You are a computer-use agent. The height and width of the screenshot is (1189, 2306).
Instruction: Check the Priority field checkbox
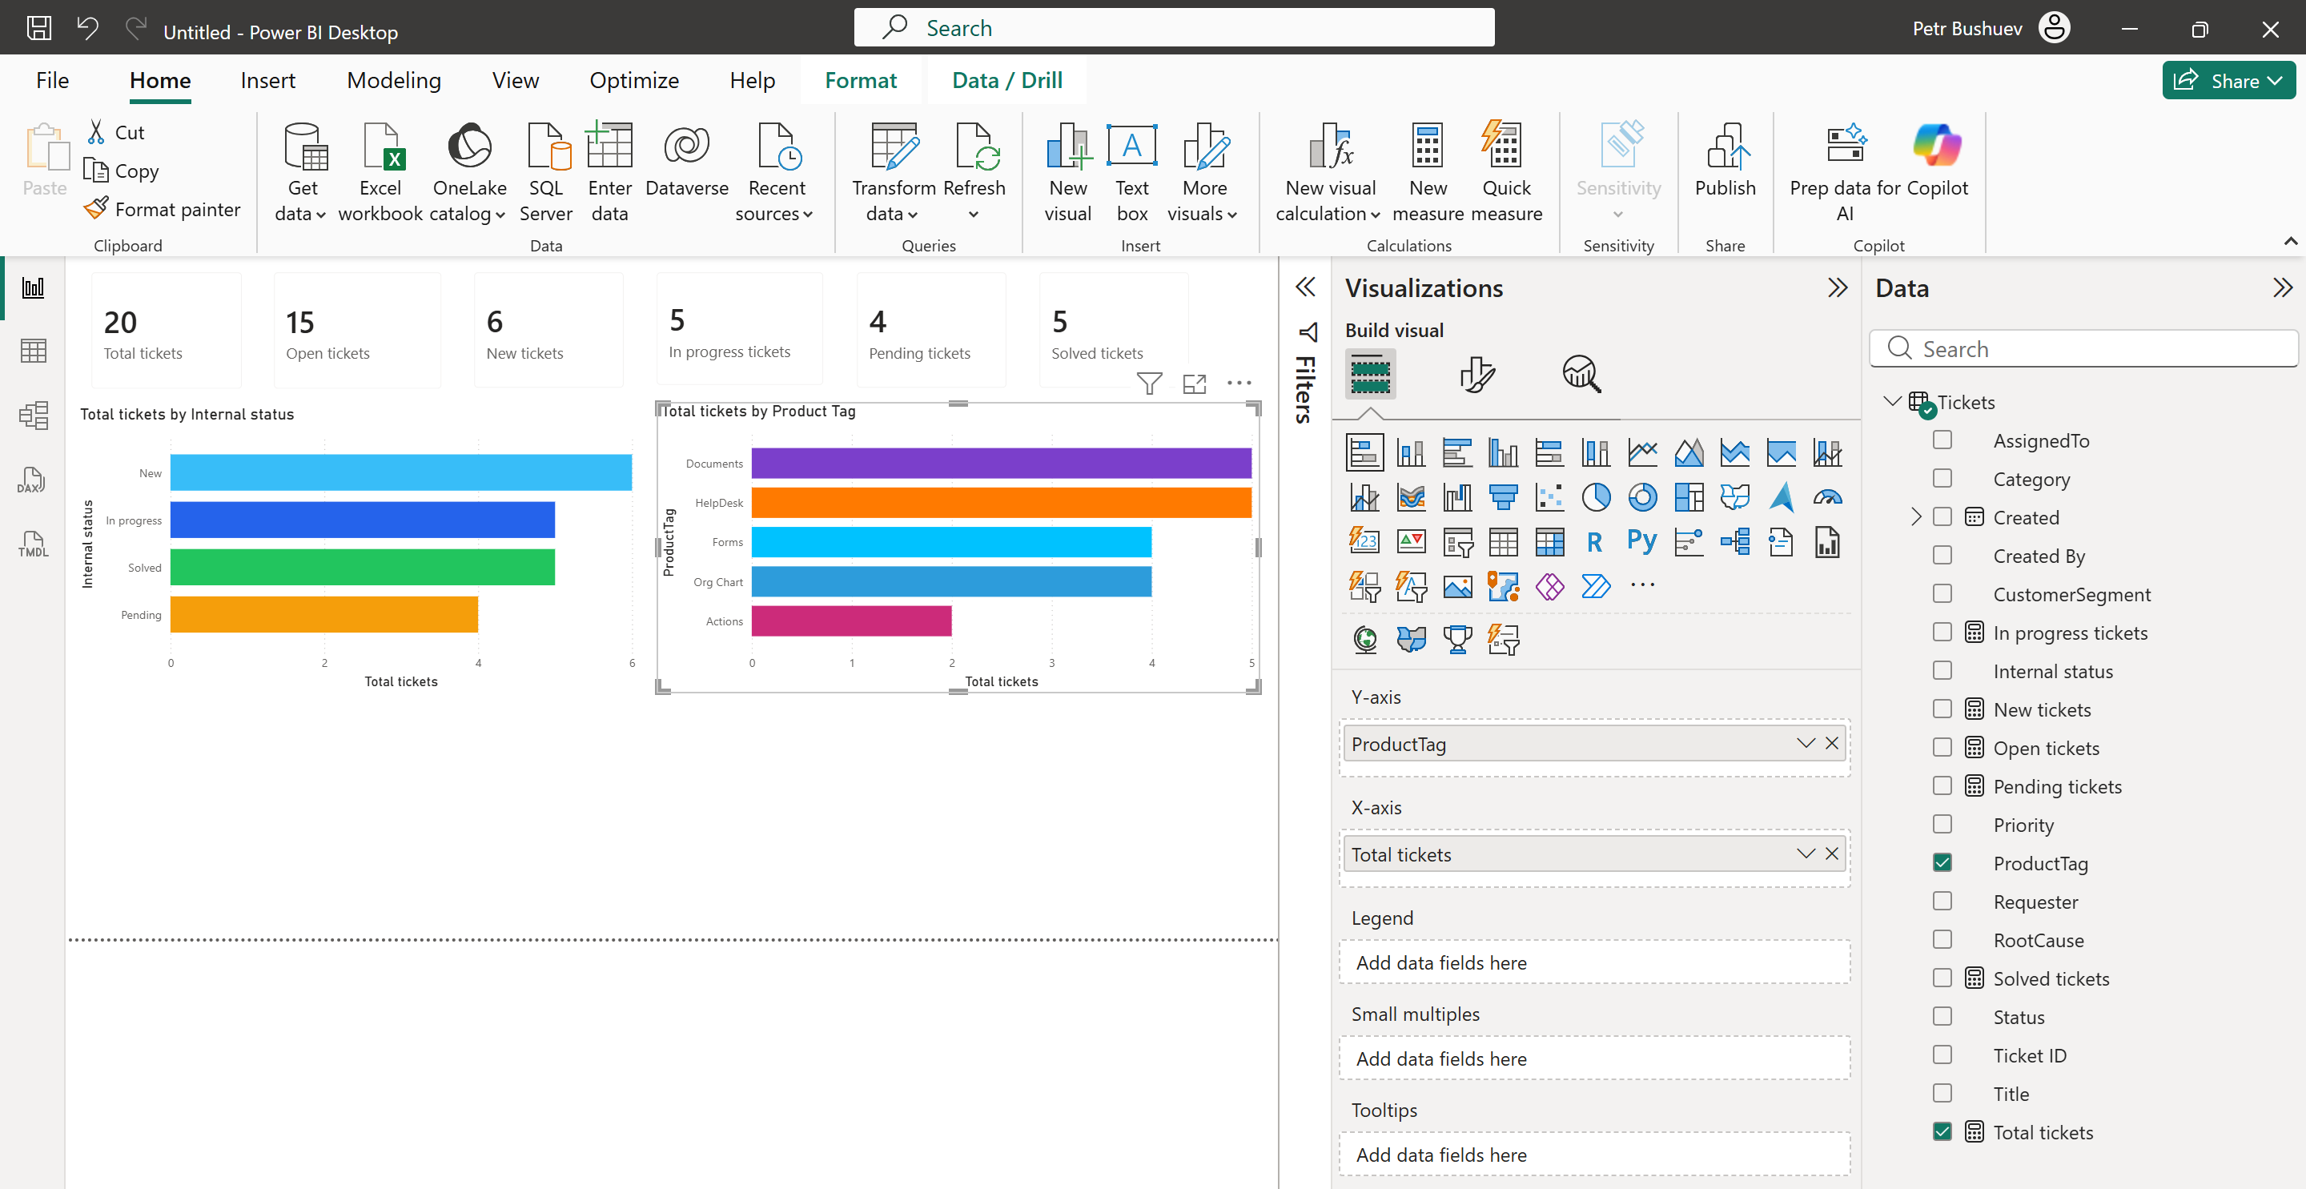(x=1942, y=824)
